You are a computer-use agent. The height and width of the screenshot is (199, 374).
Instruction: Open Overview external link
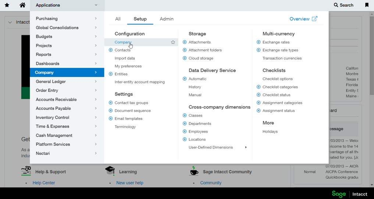coord(303,19)
